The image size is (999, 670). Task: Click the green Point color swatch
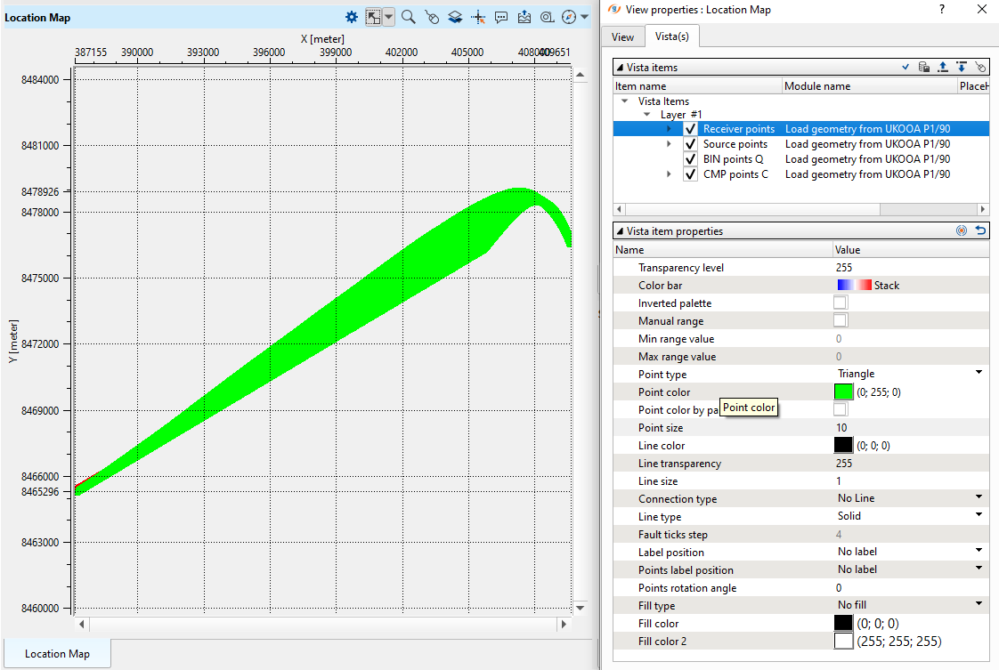843,392
